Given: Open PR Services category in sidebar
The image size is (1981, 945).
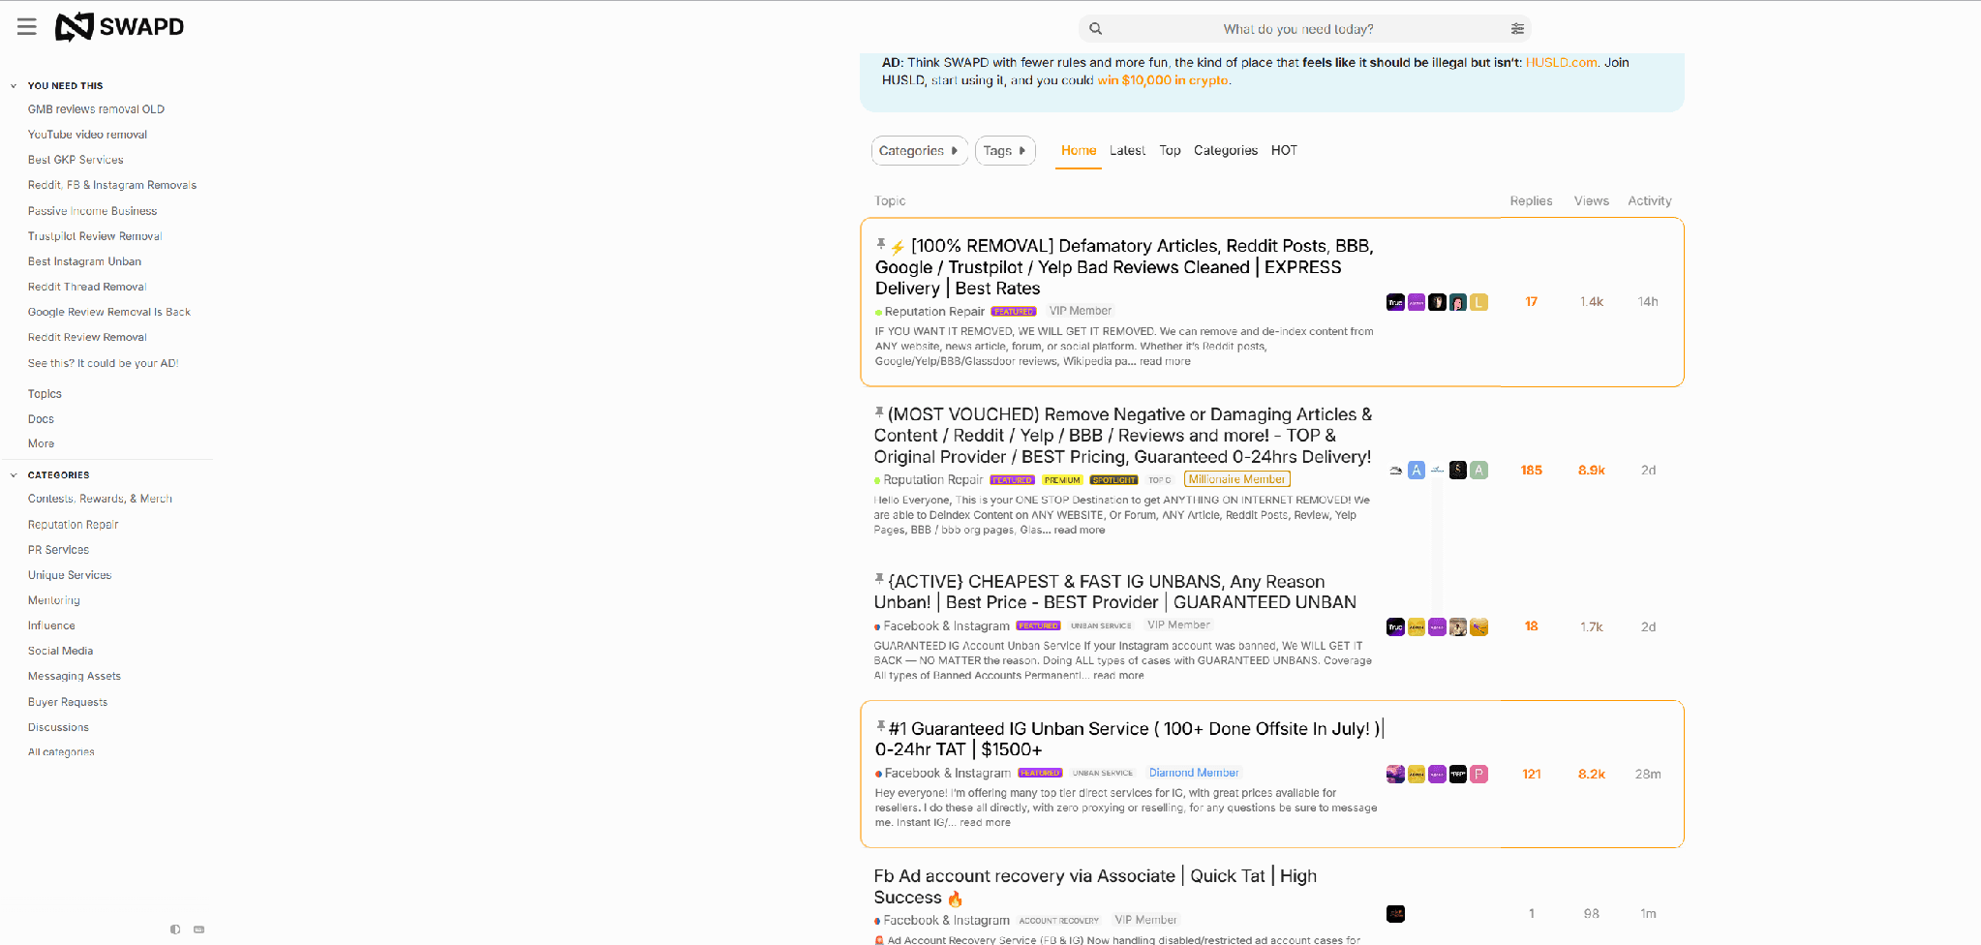Looking at the screenshot, I should point(58,550).
